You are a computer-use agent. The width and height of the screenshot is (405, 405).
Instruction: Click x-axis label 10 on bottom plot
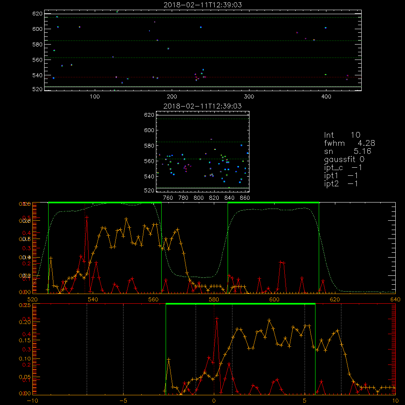tap(395, 401)
